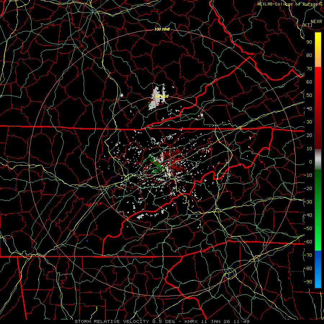
Task: Click the 100 NMI range ring label
Action: 162,30
